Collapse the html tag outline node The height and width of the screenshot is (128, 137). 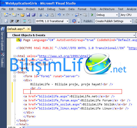[x=15, y=56]
